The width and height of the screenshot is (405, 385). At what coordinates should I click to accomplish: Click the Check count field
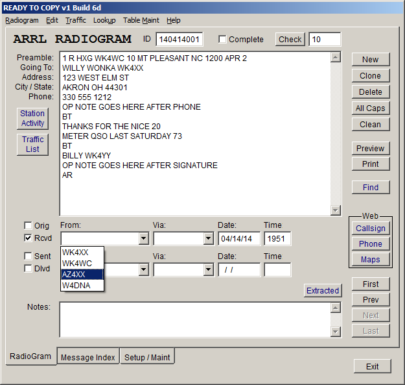[325, 40]
